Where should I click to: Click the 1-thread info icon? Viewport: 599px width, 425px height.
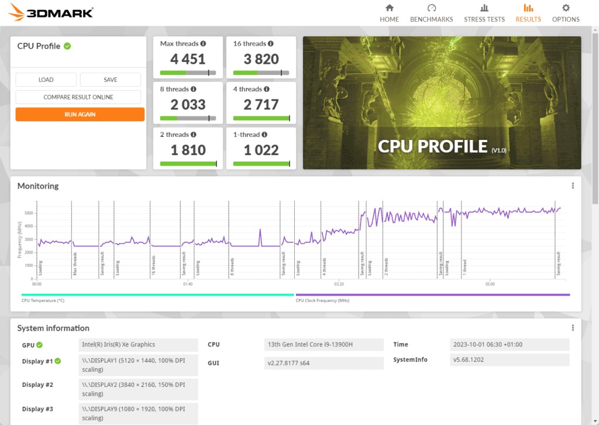tap(264, 135)
